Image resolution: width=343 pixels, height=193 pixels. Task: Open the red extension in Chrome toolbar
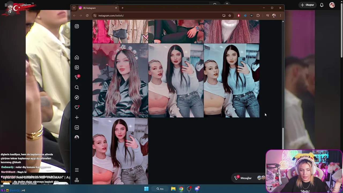point(238,16)
